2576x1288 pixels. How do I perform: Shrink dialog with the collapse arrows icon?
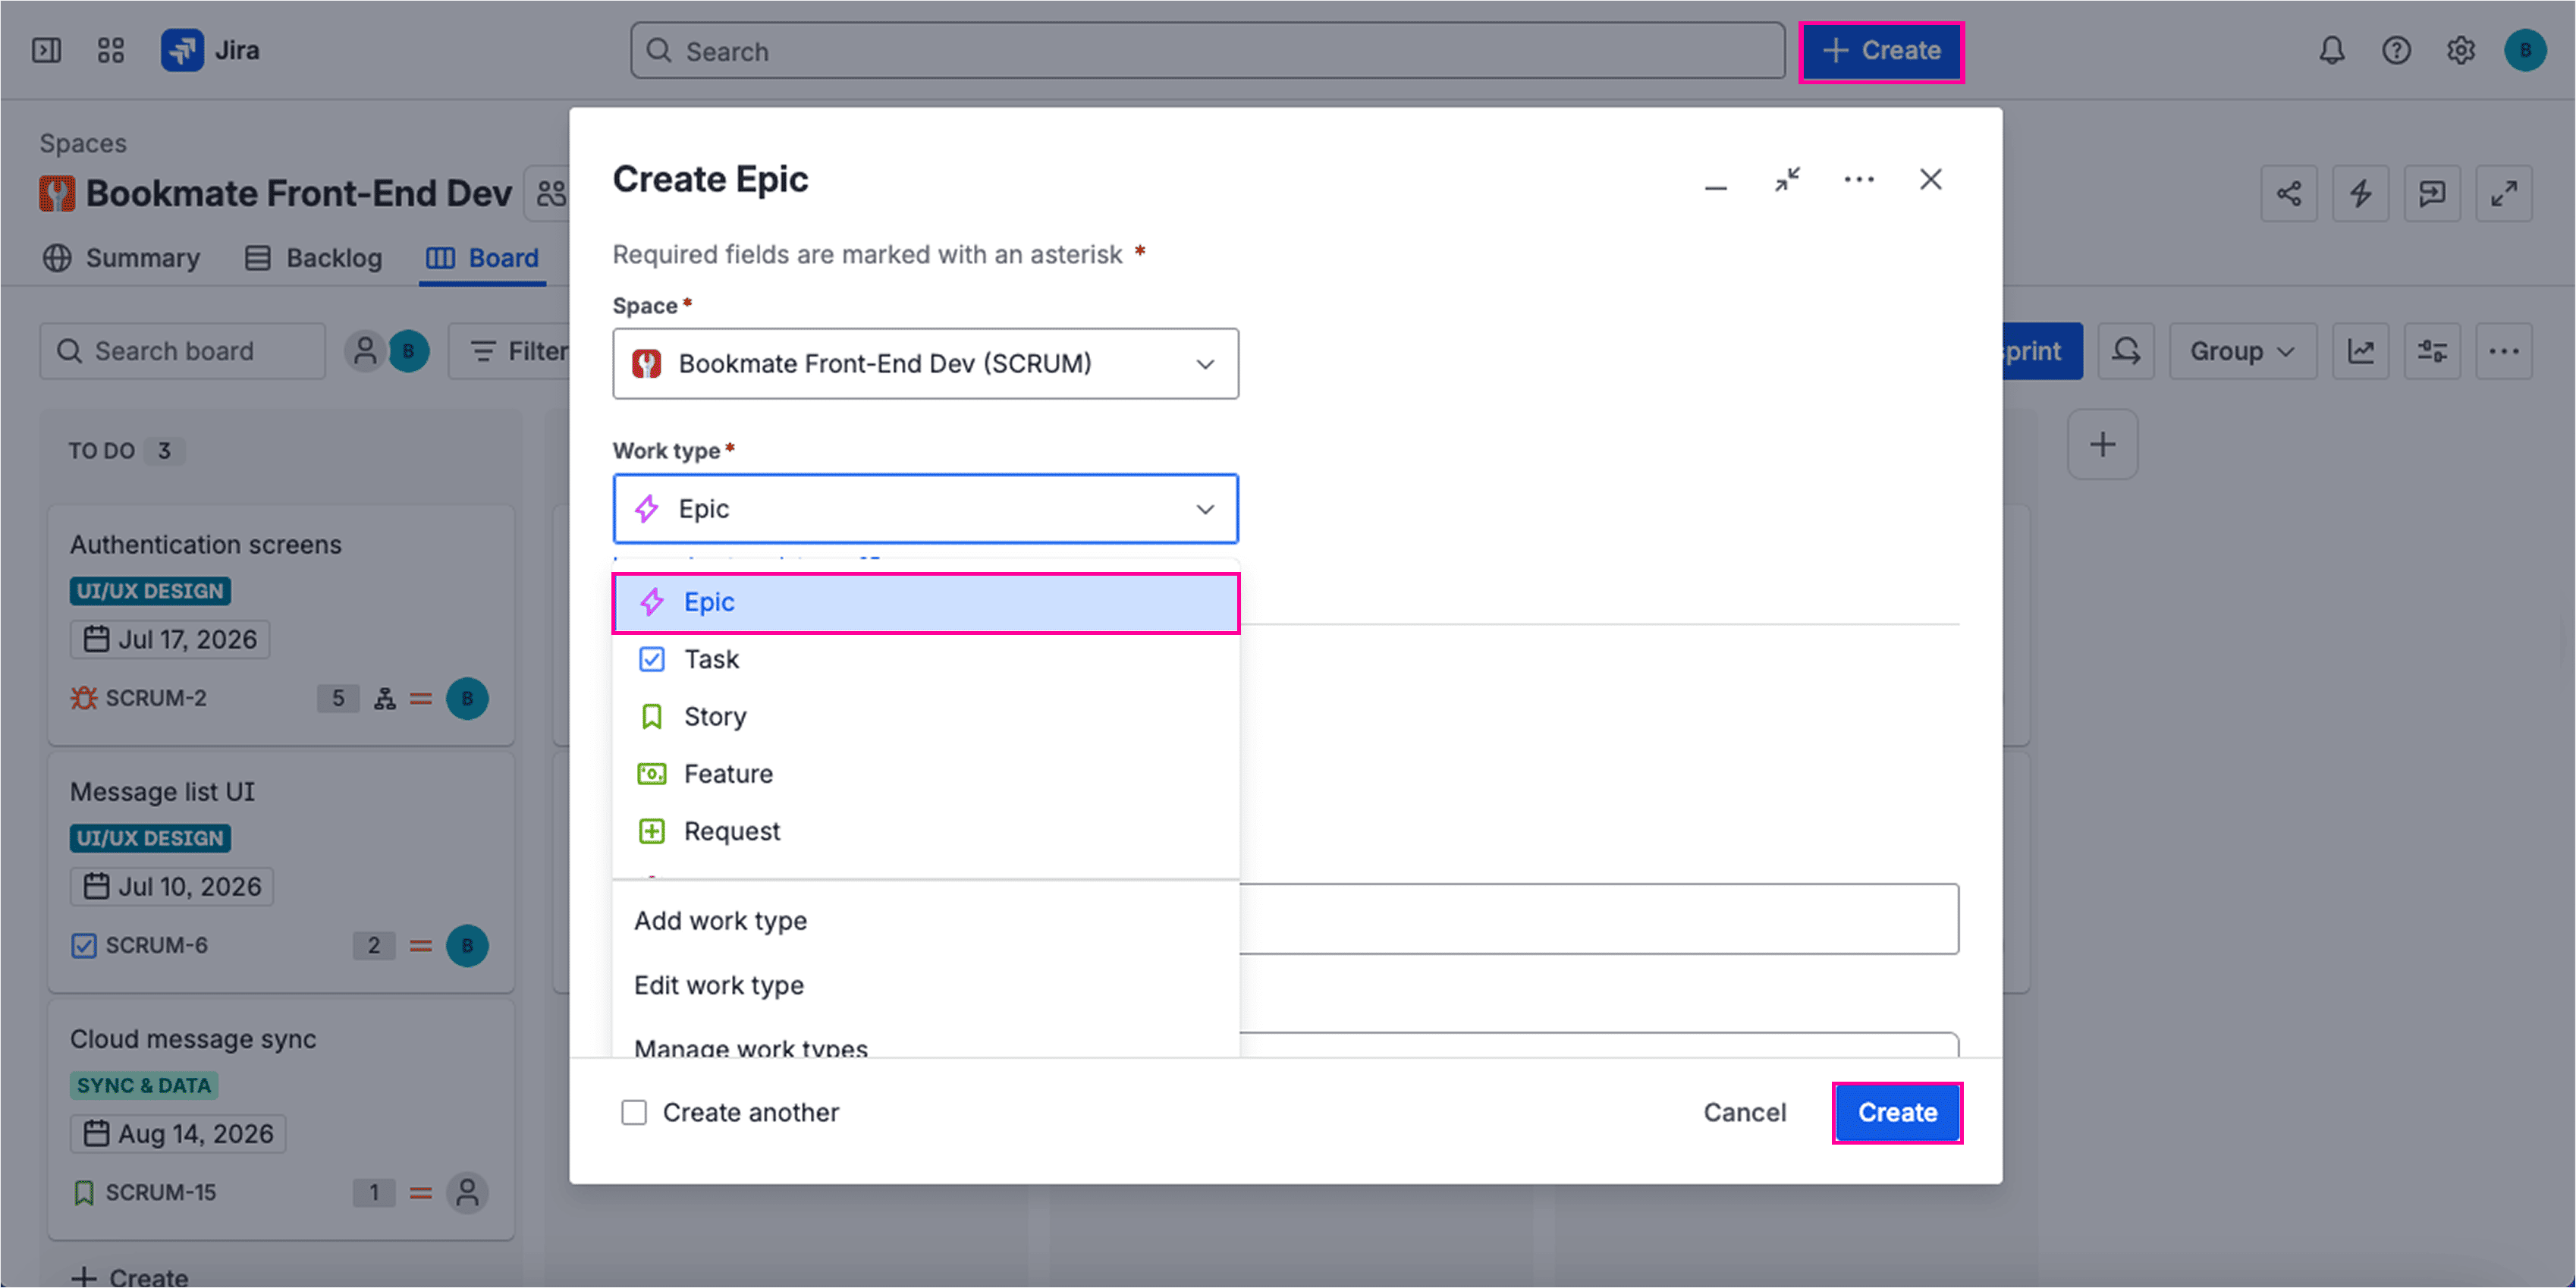1787,180
